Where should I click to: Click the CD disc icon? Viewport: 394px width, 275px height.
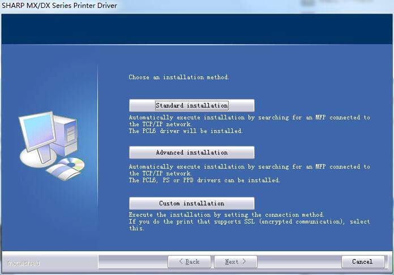72,165
